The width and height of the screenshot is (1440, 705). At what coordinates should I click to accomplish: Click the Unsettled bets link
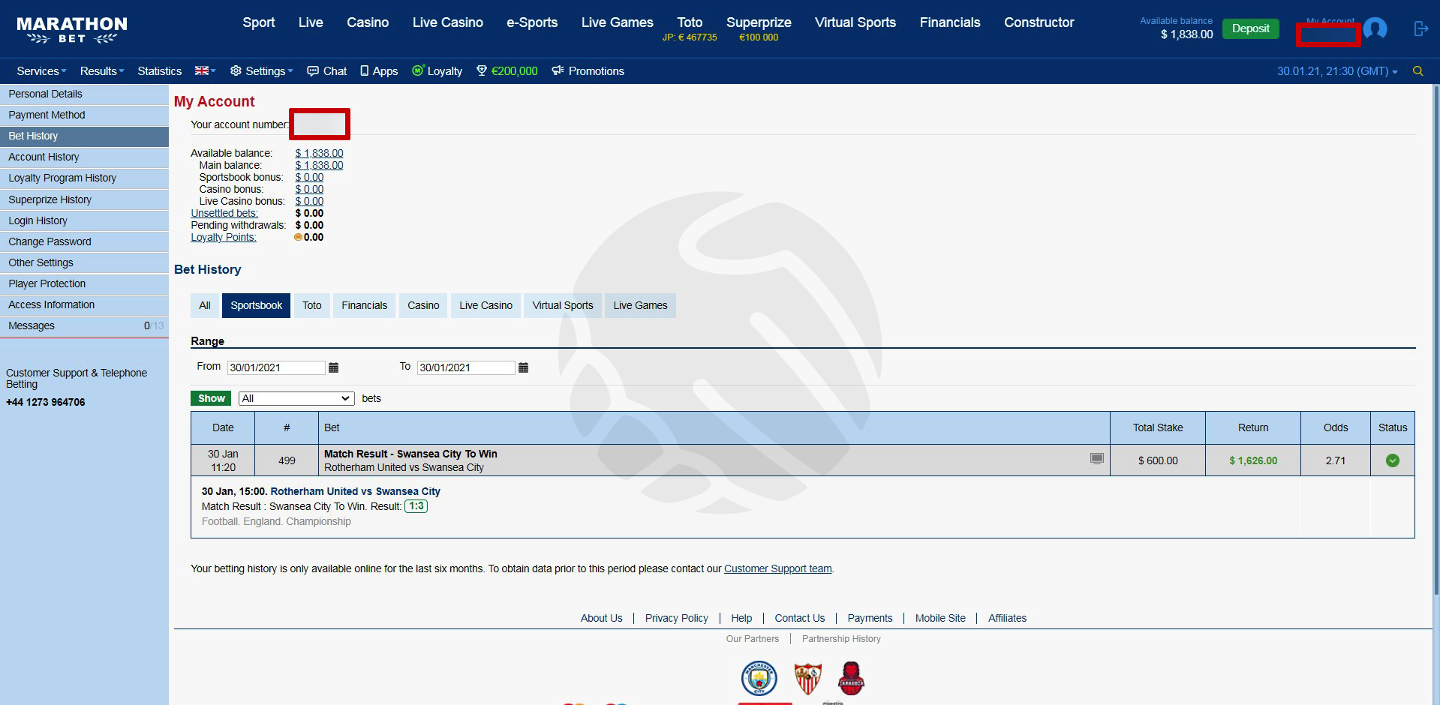pyautogui.click(x=224, y=213)
